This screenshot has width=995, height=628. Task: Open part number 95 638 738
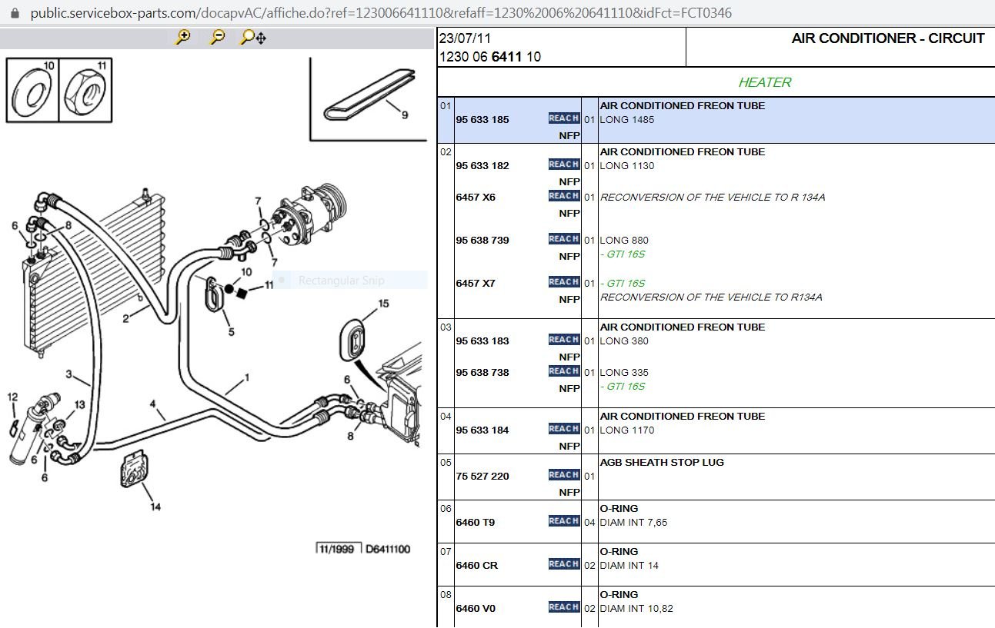coord(482,373)
